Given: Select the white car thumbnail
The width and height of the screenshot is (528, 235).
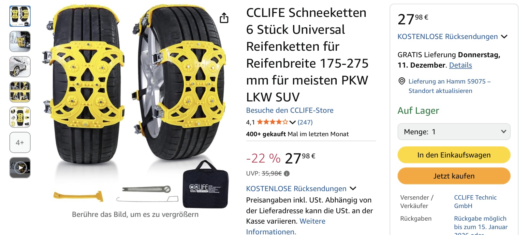Looking at the screenshot, I should coord(20,67).
